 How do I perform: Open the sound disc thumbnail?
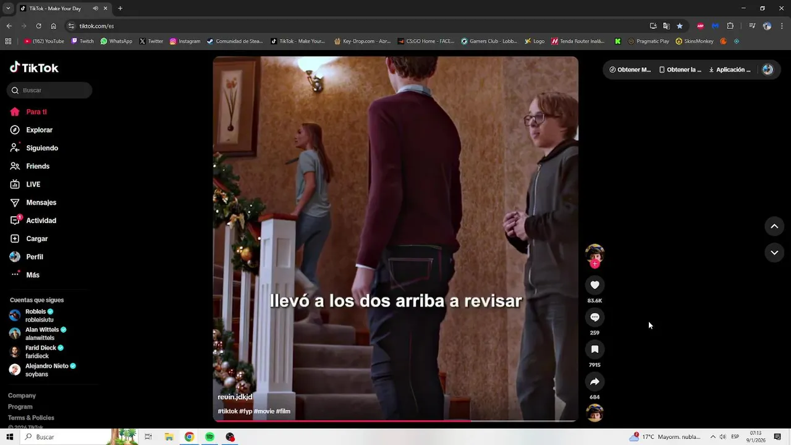594,413
